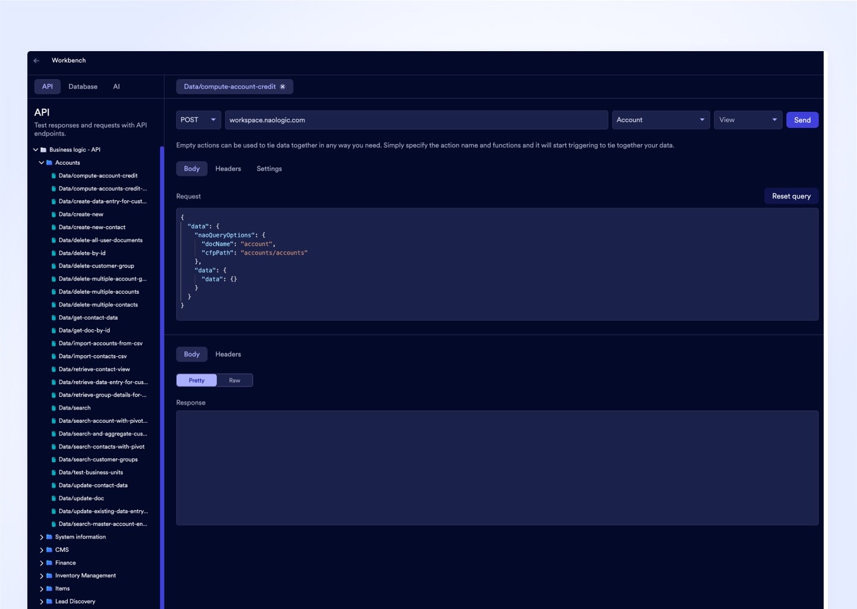Click the file icon of Data/update-doc
Screen dimensions: 857x609
[x=54, y=499]
